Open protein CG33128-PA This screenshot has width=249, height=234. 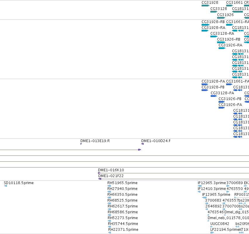tap(214, 96)
